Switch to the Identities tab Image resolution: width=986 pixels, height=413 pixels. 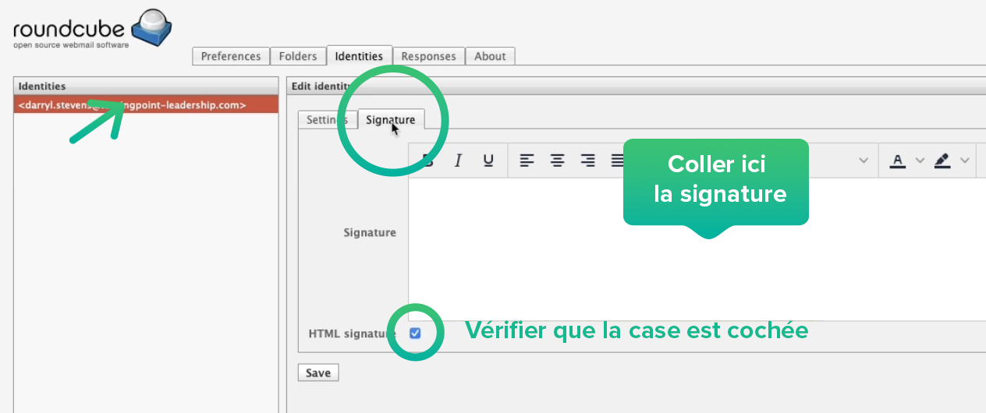pos(359,56)
